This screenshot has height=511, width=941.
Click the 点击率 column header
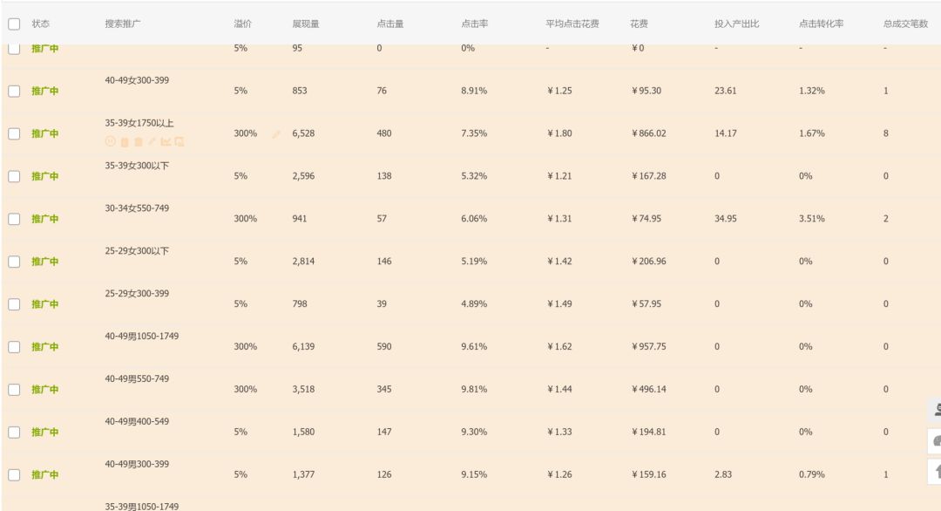point(473,23)
